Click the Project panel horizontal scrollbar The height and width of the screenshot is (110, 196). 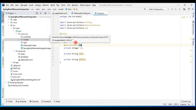tap(15, 99)
